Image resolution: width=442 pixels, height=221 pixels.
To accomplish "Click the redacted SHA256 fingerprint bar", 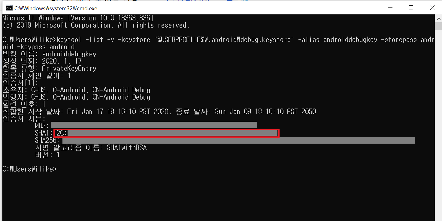I will coord(238,140).
